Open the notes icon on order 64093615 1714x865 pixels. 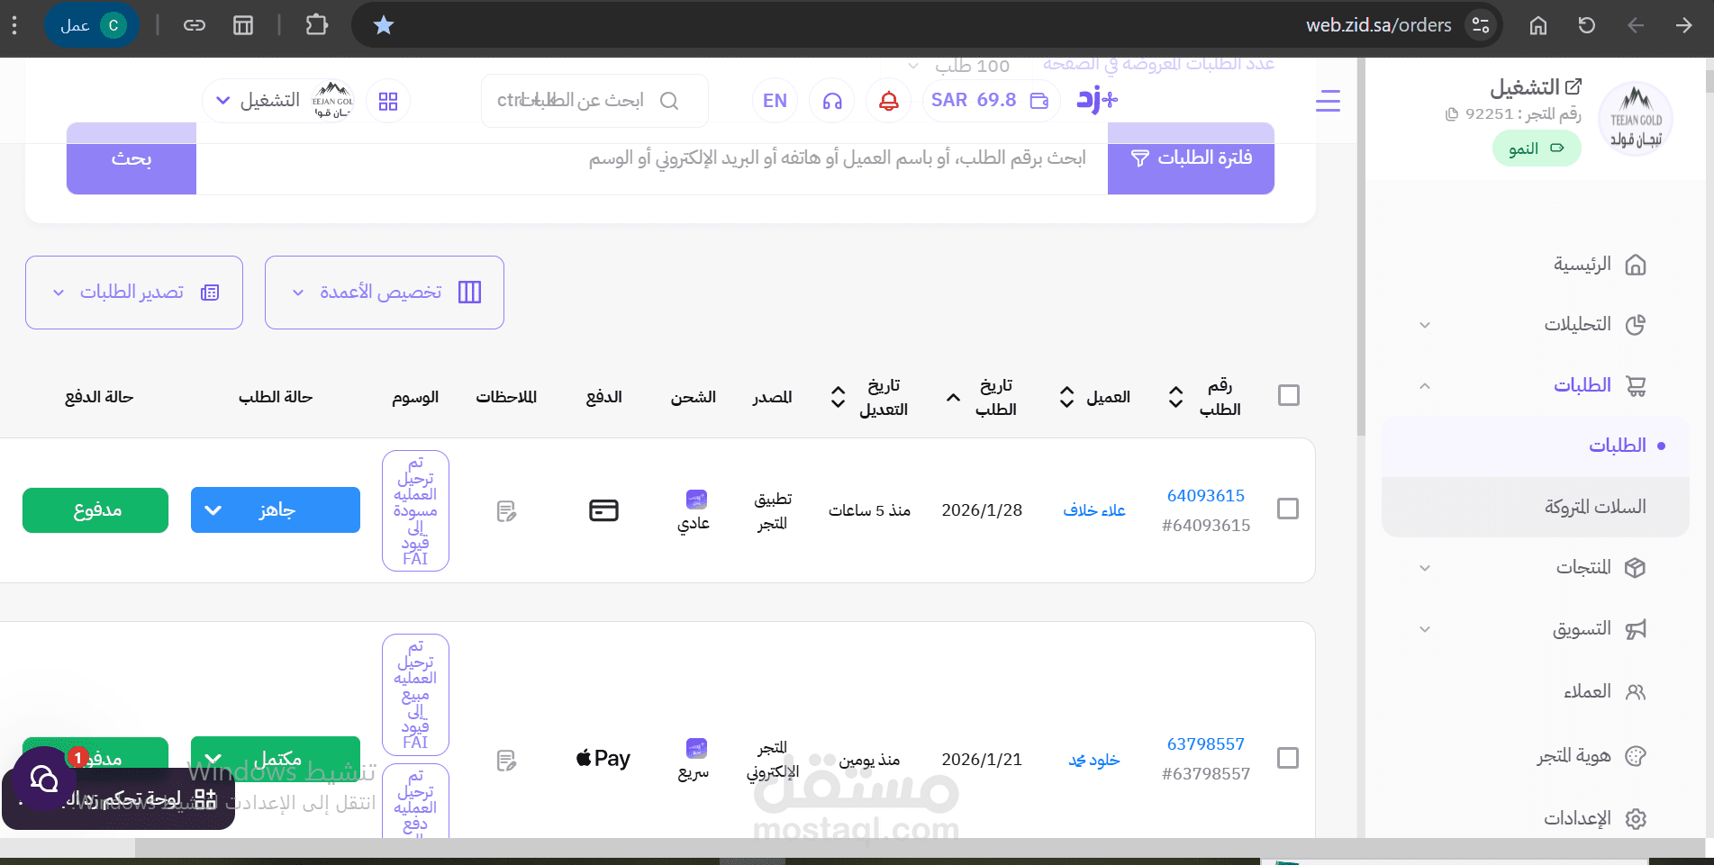coord(506,510)
